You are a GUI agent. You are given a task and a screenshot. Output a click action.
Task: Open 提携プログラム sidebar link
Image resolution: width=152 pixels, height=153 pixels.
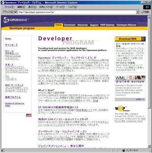[13, 97]
